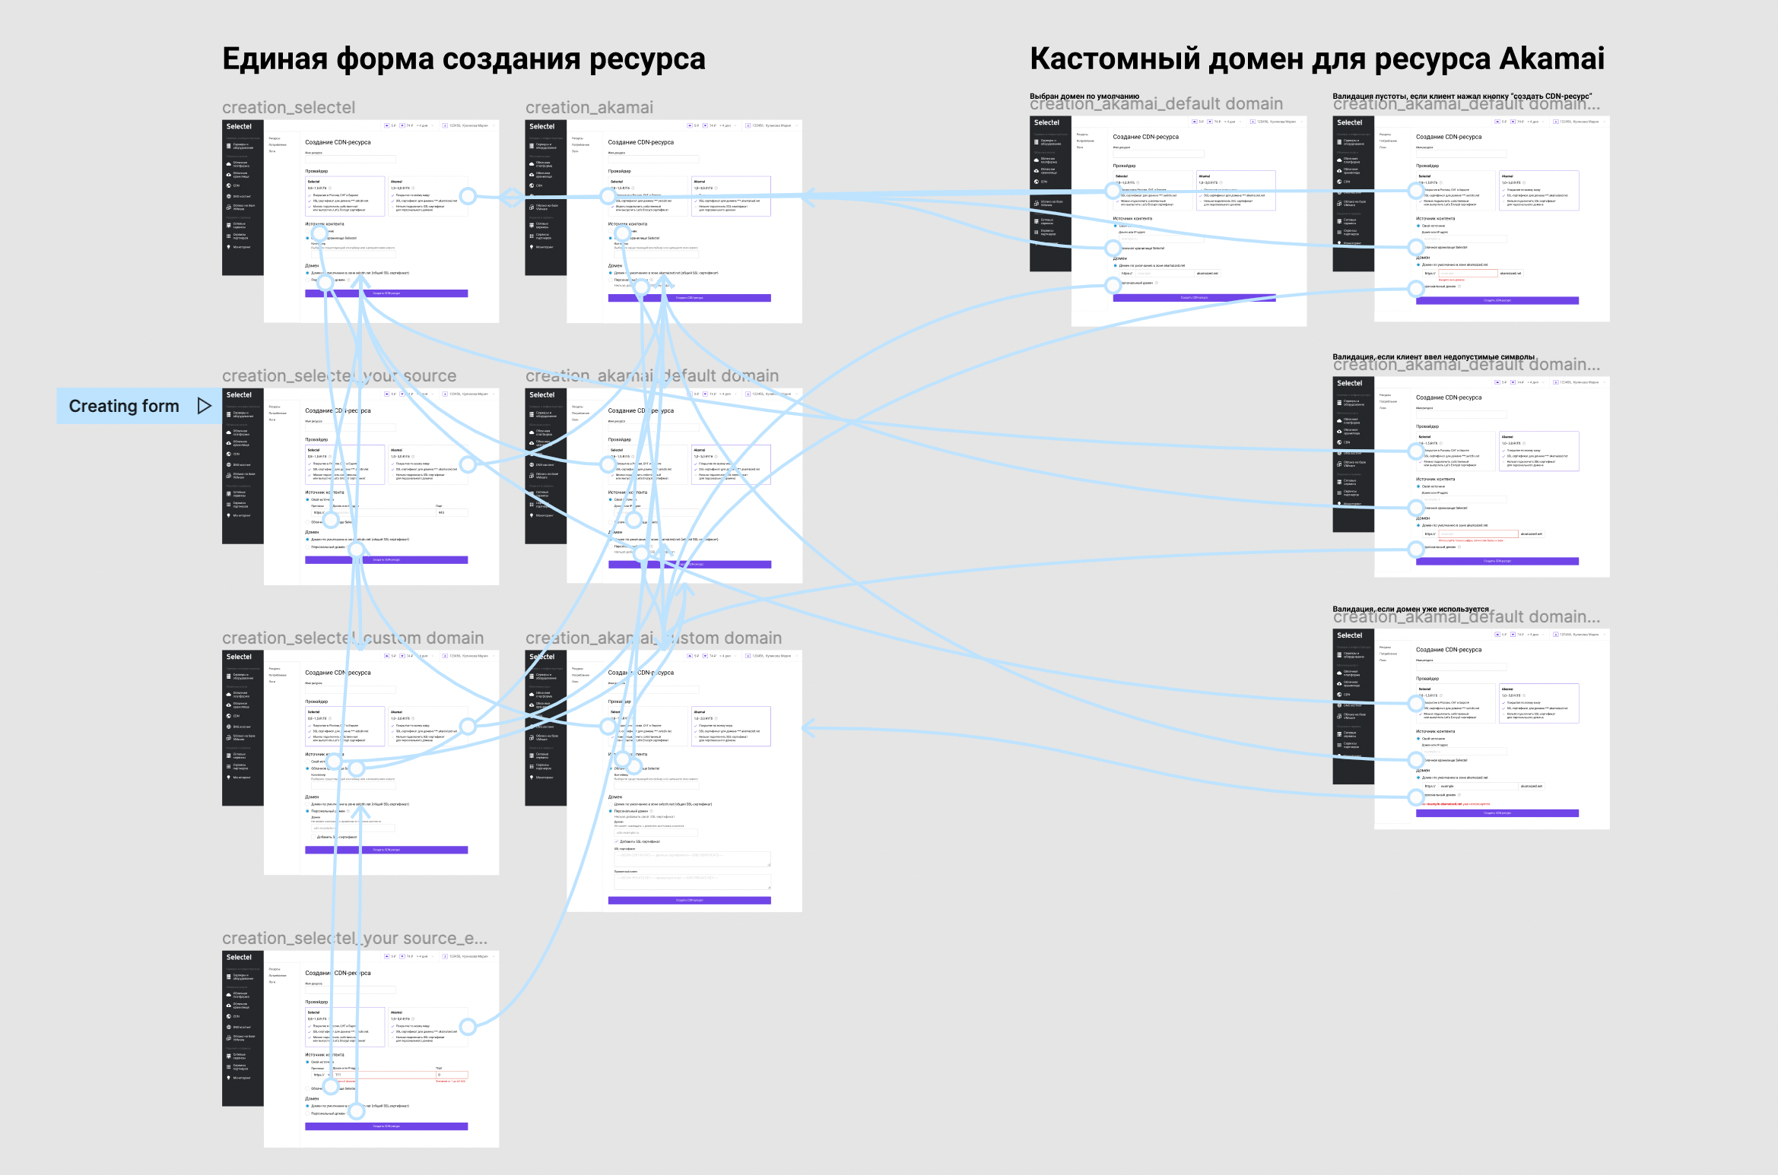Viewport: 1778px width, 1175px height.
Task: Select the creation_selectel_your source_e... frame label
Action: (354, 938)
